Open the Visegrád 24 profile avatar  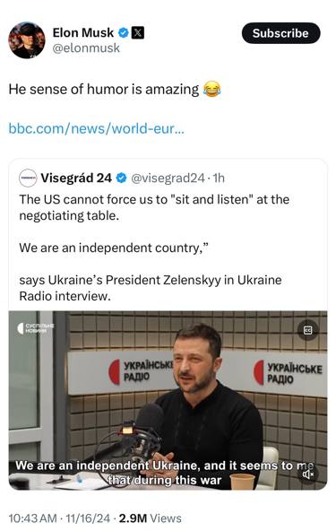coord(28,178)
